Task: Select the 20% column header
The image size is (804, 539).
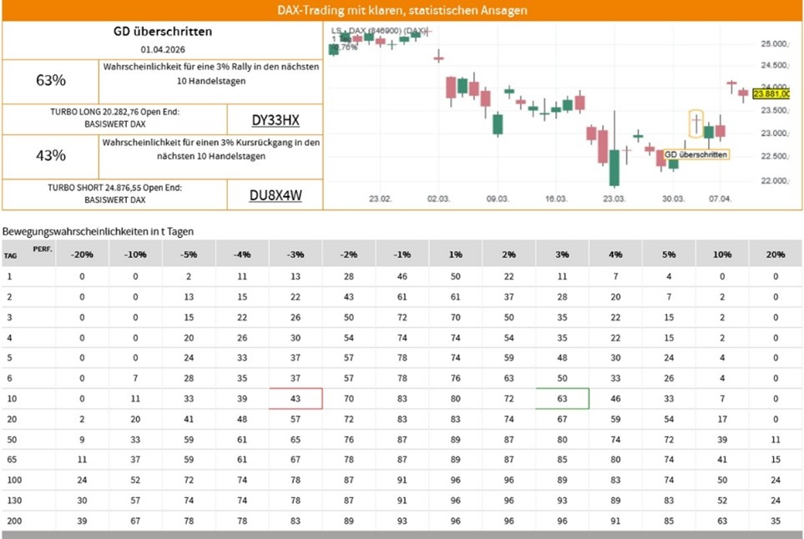Action: click(775, 254)
